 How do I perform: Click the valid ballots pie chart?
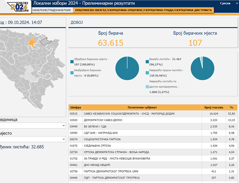tap(202, 68)
